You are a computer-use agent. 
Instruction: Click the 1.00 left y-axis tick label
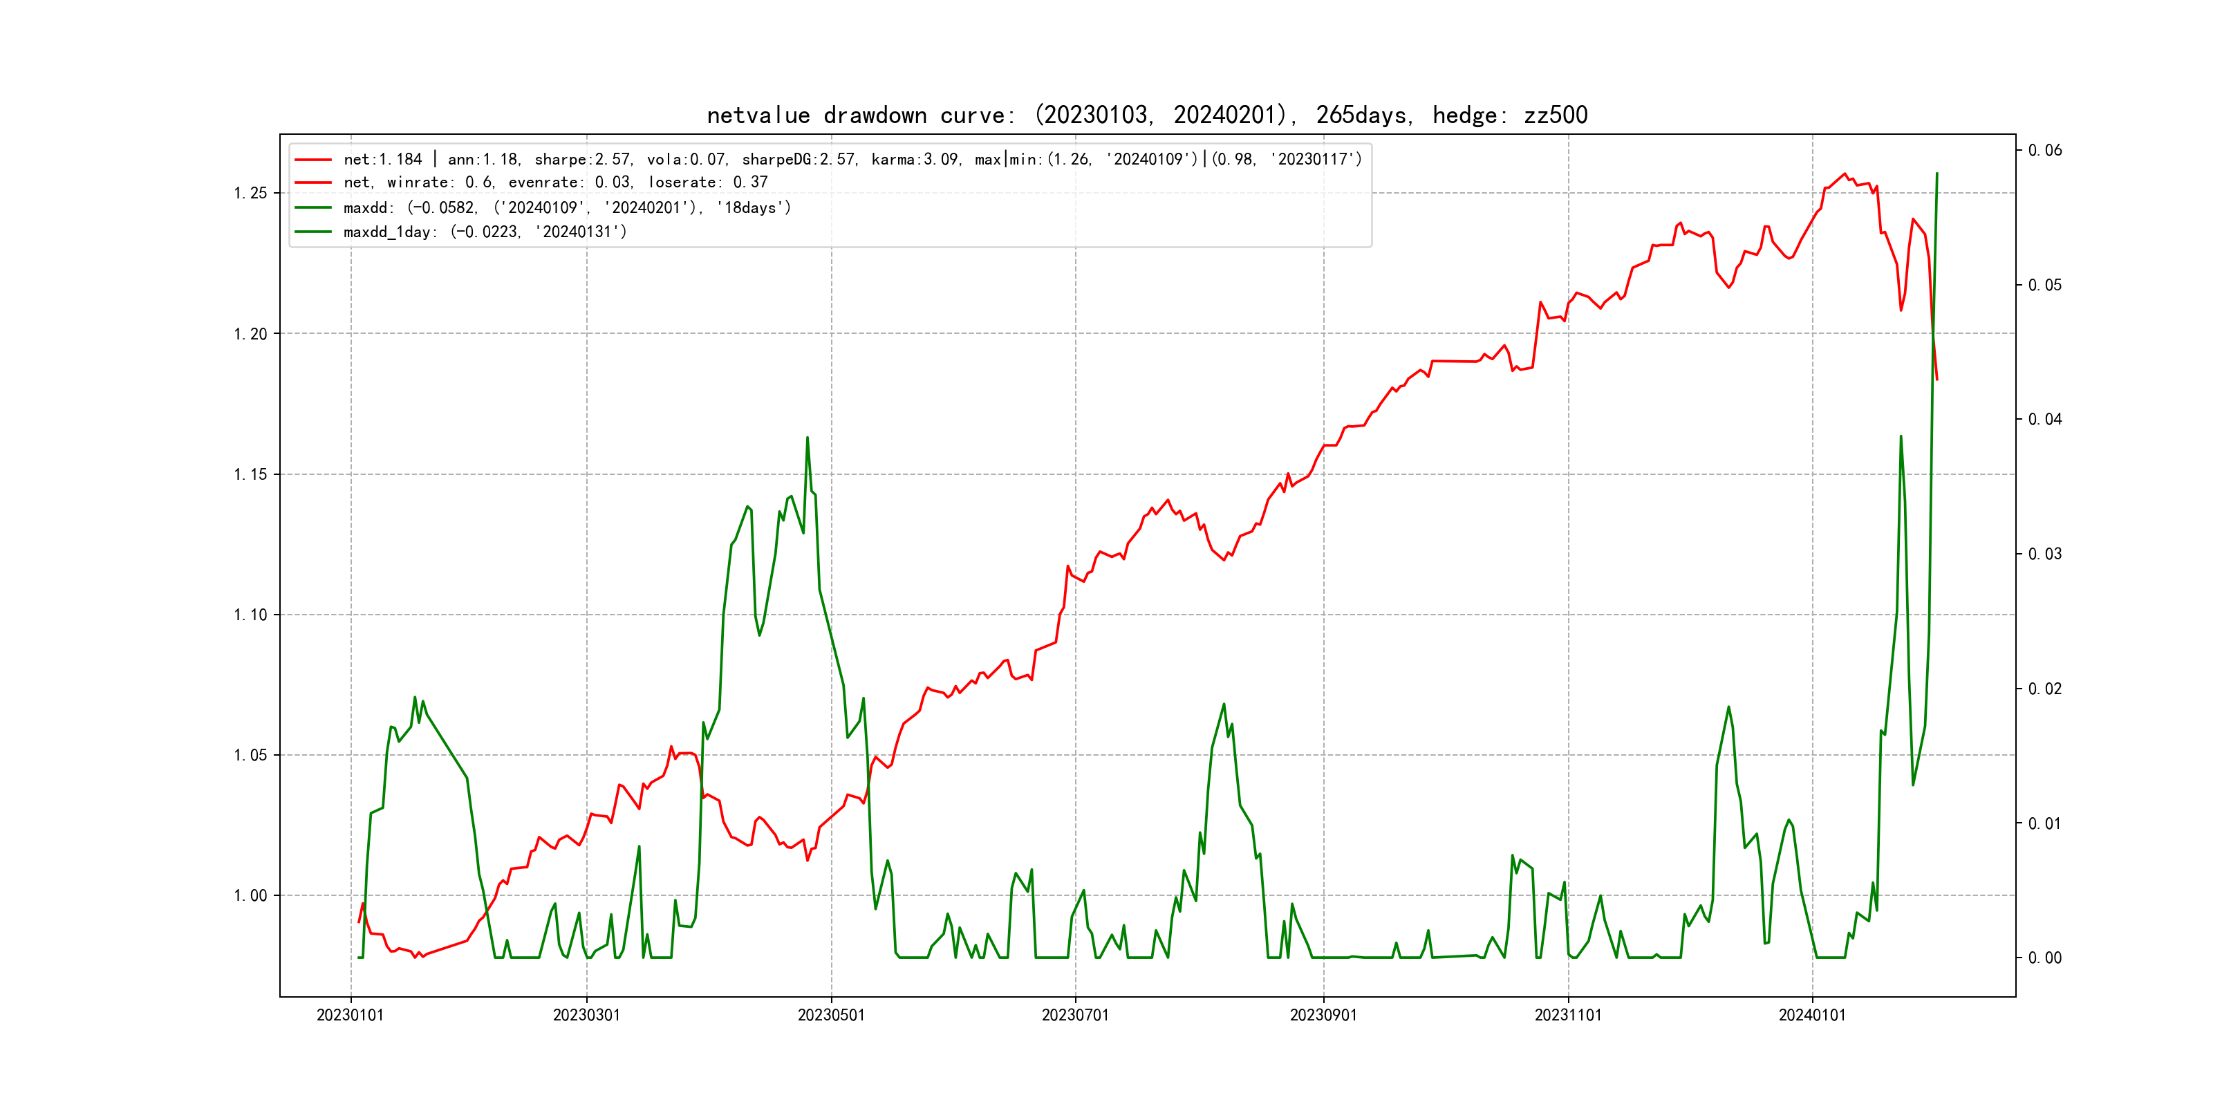click(250, 895)
